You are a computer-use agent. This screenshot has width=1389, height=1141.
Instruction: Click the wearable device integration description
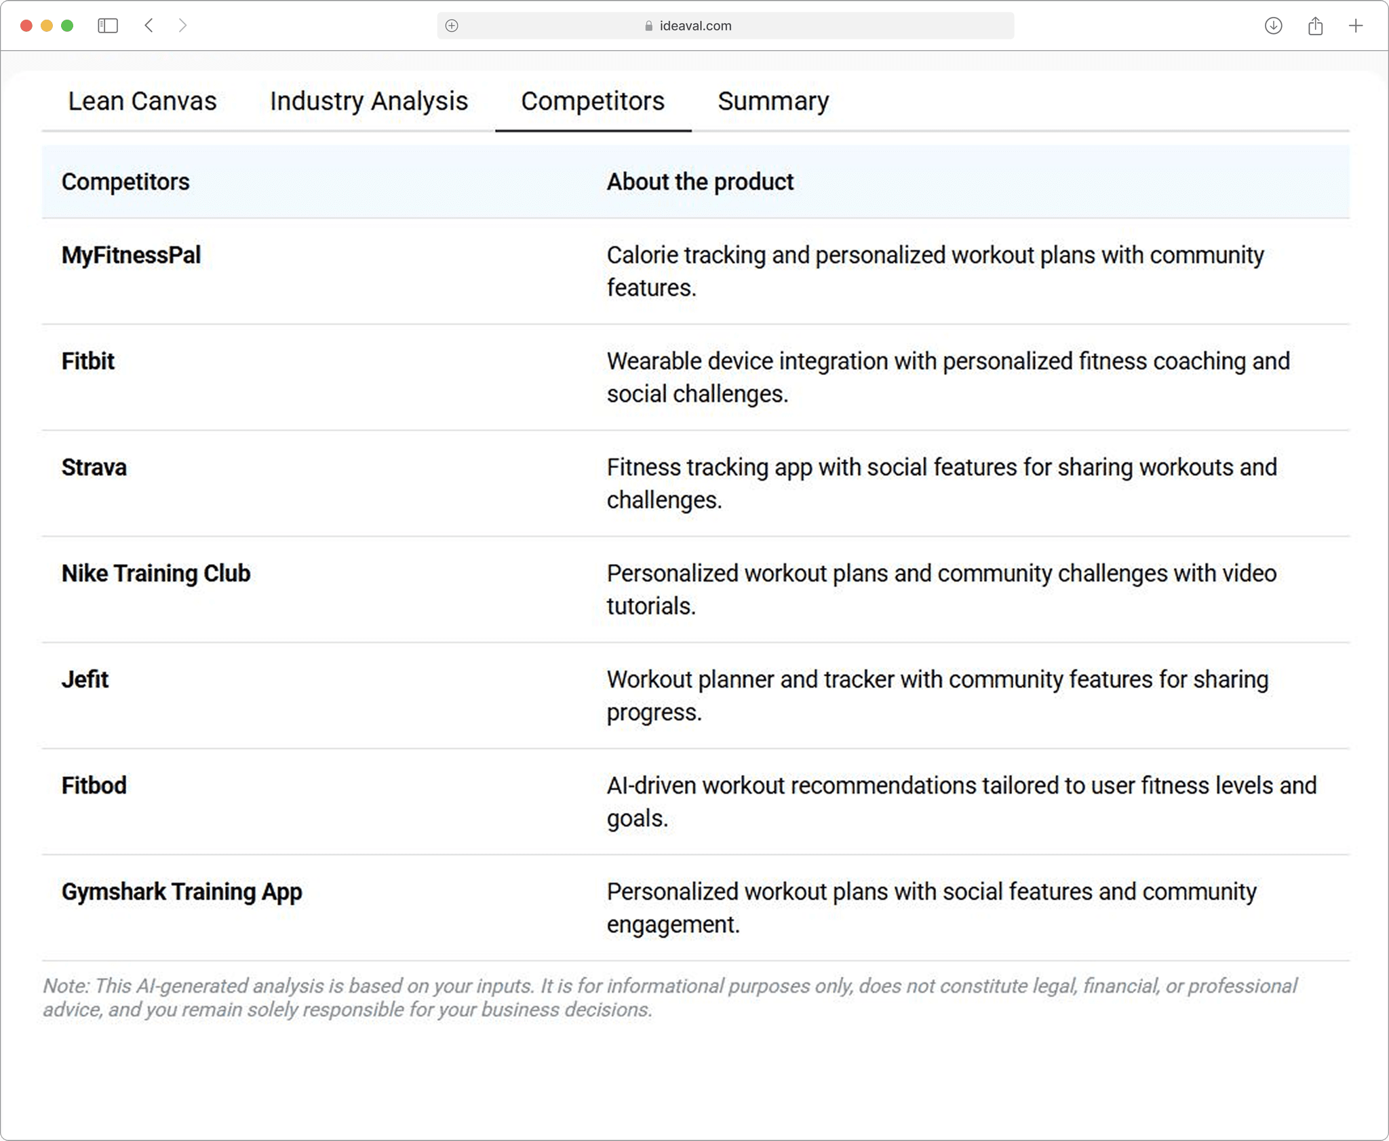pos(948,377)
